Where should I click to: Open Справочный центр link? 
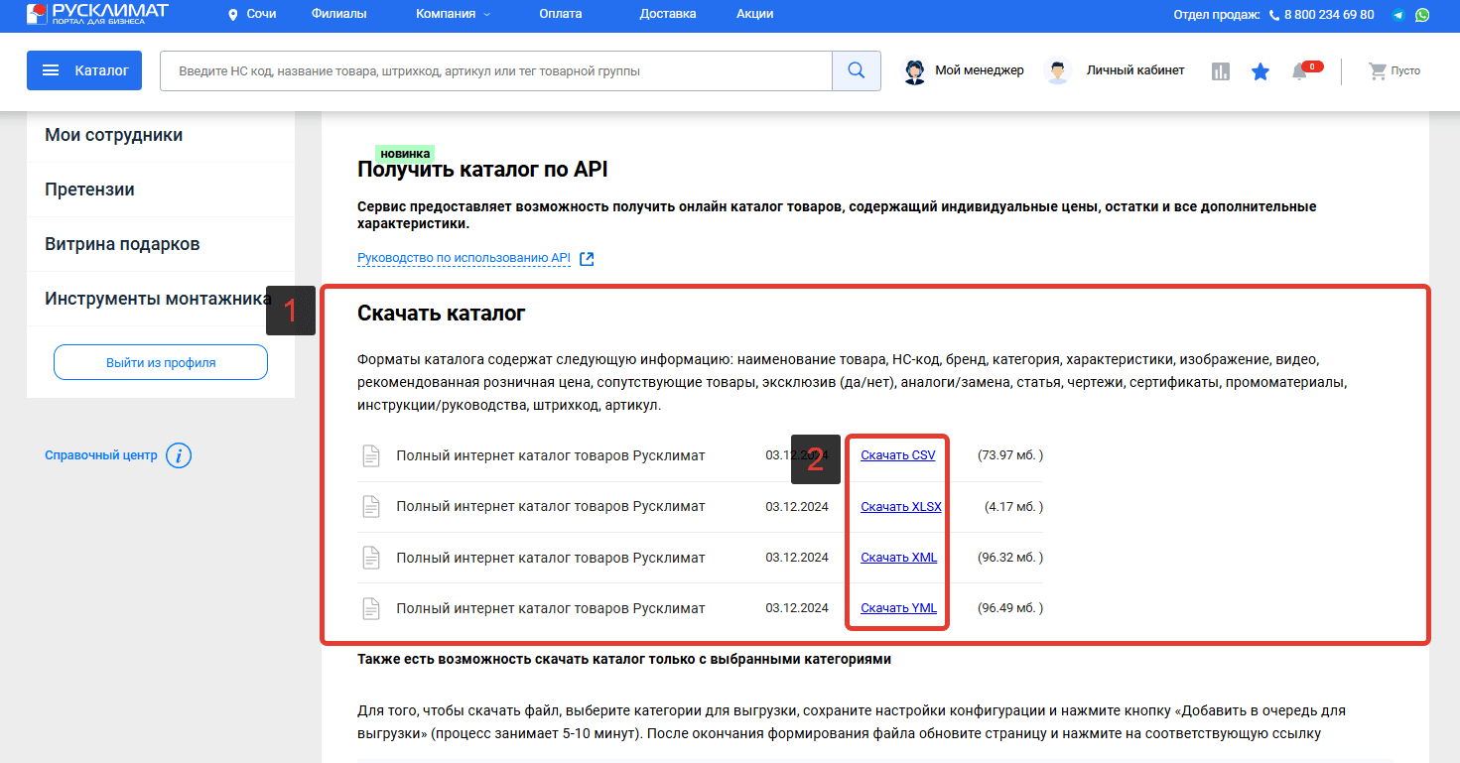(x=101, y=455)
